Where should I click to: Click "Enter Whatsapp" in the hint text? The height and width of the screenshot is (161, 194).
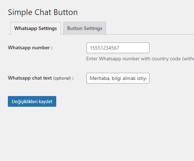[104, 59]
